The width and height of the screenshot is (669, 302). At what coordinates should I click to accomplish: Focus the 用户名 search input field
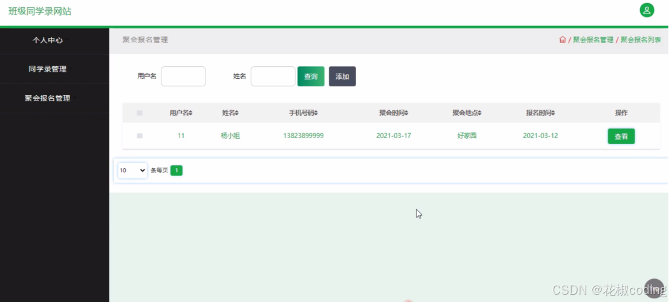(184, 77)
